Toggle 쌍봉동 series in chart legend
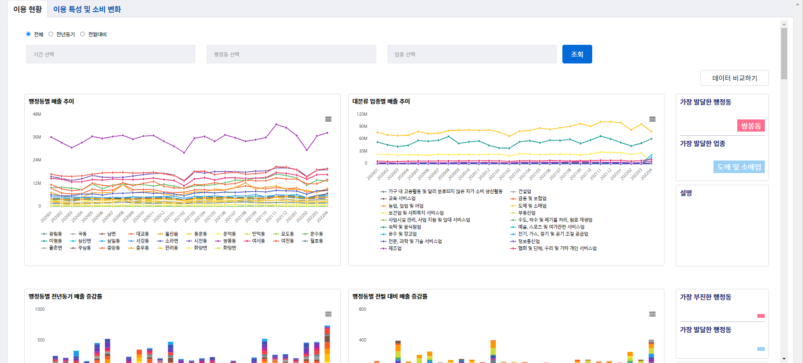Screen dimensions: 803x363 (225, 241)
